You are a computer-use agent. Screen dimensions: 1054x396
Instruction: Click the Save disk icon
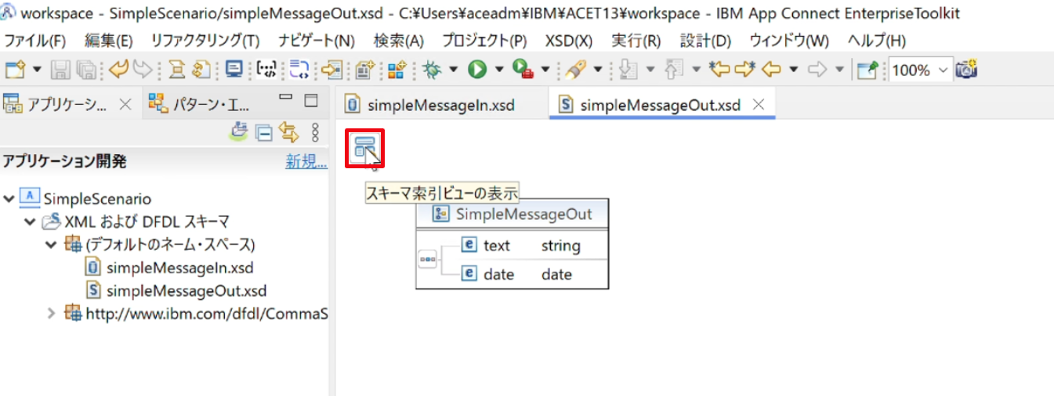pos(60,70)
